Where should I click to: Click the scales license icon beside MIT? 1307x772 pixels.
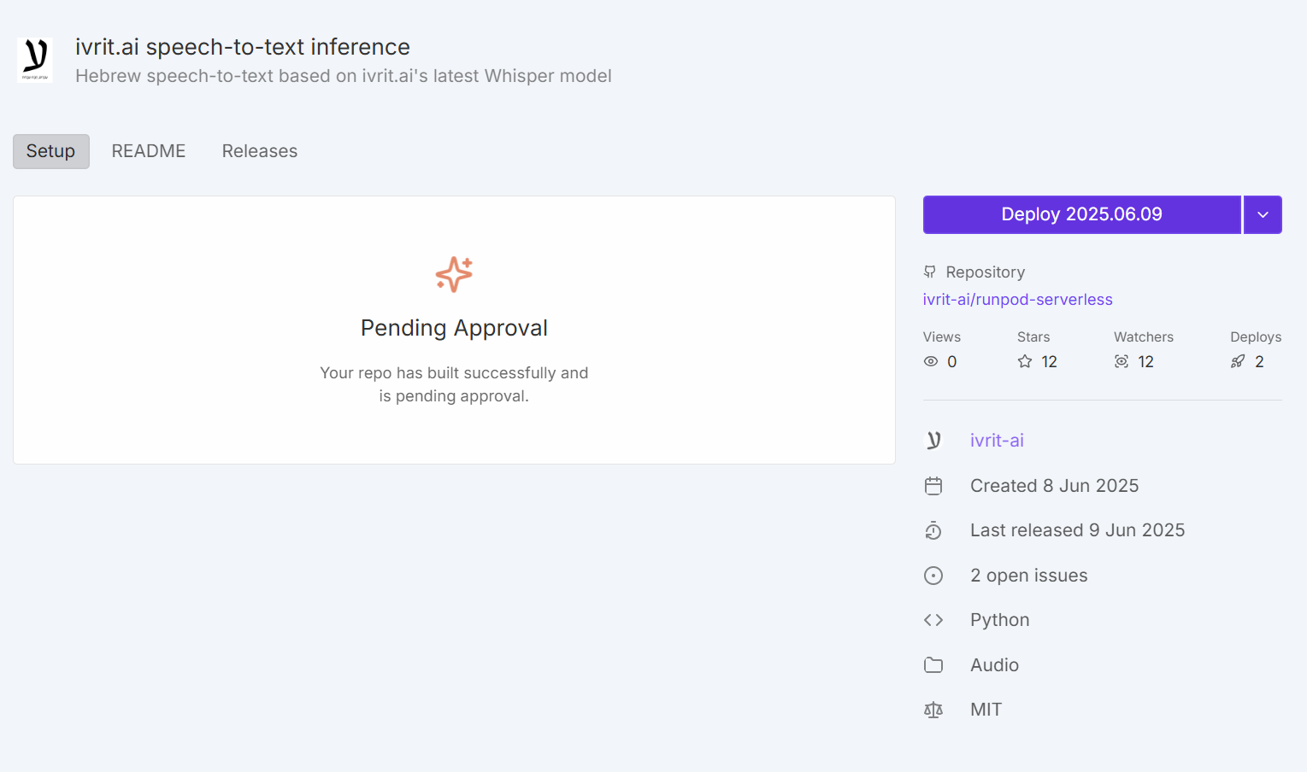pos(933,710)
